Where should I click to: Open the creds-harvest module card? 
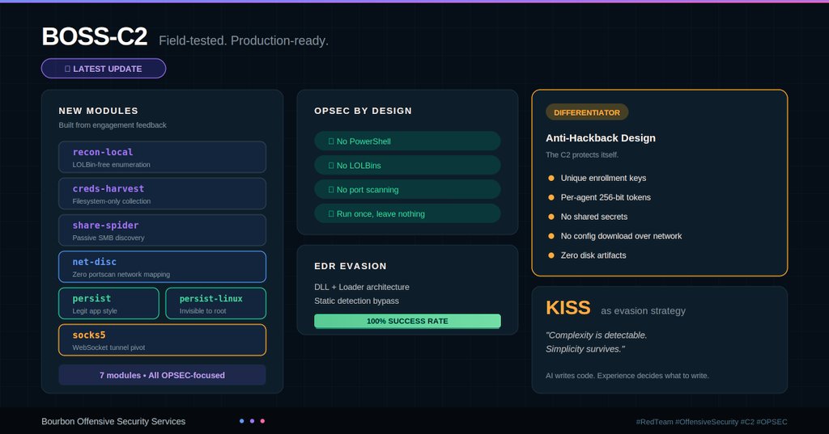click(x=162, y=194)
